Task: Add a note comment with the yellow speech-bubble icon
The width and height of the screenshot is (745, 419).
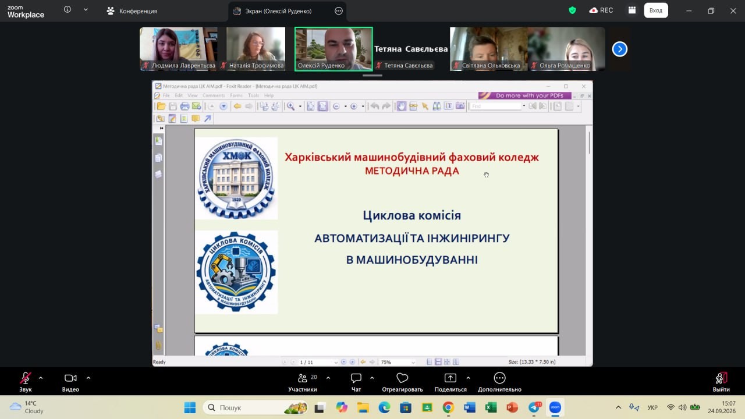Action: 196,119
